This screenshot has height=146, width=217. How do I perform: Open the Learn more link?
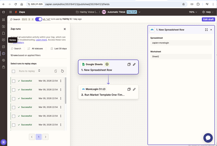[x=41, y=40]
